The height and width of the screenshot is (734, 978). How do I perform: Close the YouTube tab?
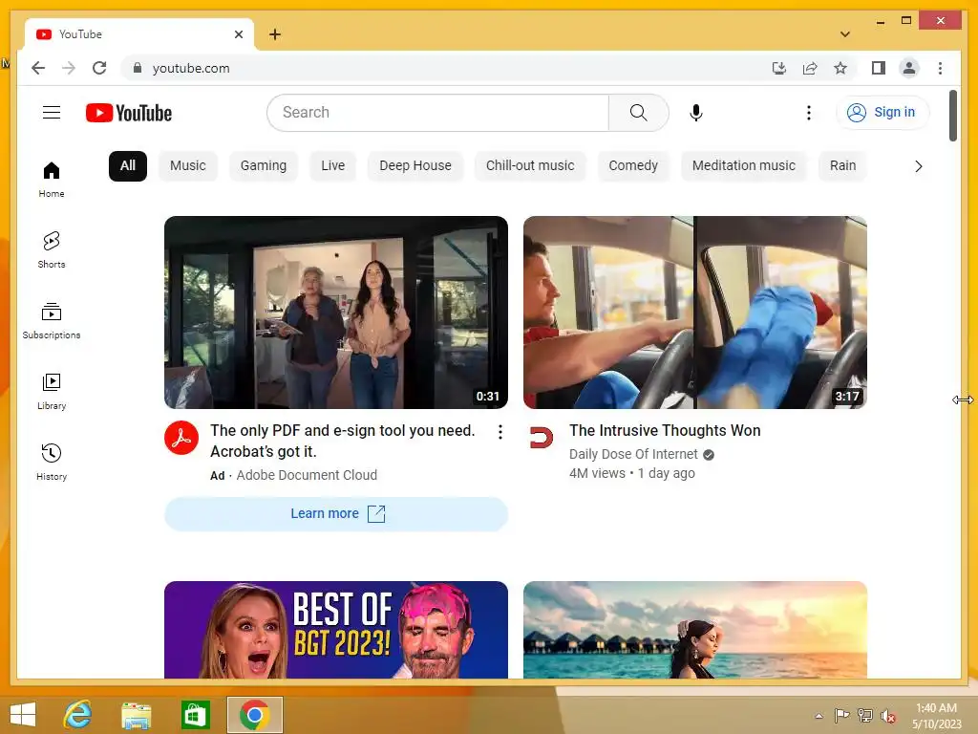coord(238,34)
